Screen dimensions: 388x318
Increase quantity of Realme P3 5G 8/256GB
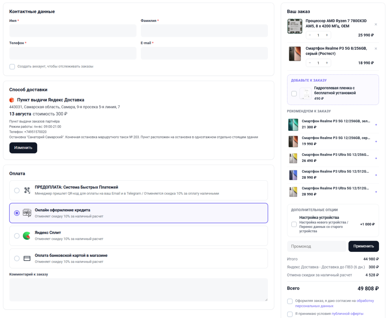coord(327,63)
